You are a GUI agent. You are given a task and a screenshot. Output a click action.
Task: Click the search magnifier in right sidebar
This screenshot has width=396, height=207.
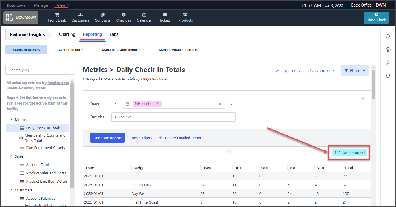point(388,36)
